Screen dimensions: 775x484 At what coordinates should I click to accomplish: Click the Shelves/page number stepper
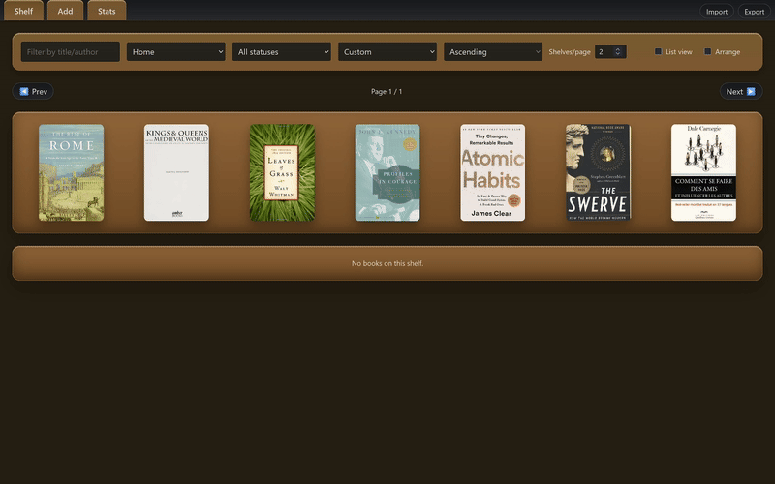pyautogui.click(x=610, y=52)
